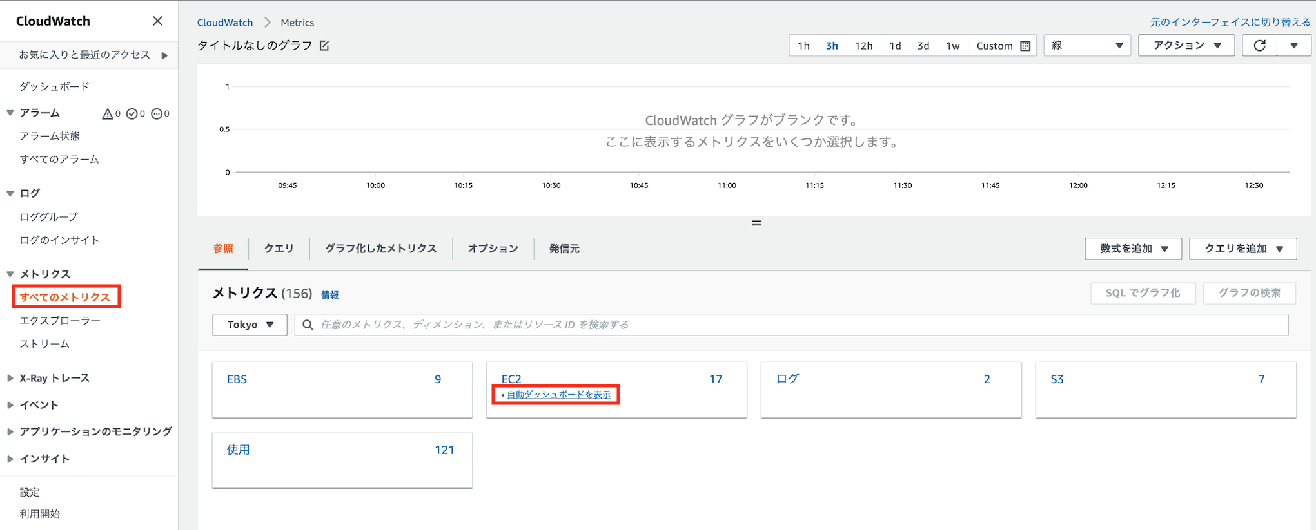
Task: Open the 使用 metrics namespace card
Action: pos(342,460)
